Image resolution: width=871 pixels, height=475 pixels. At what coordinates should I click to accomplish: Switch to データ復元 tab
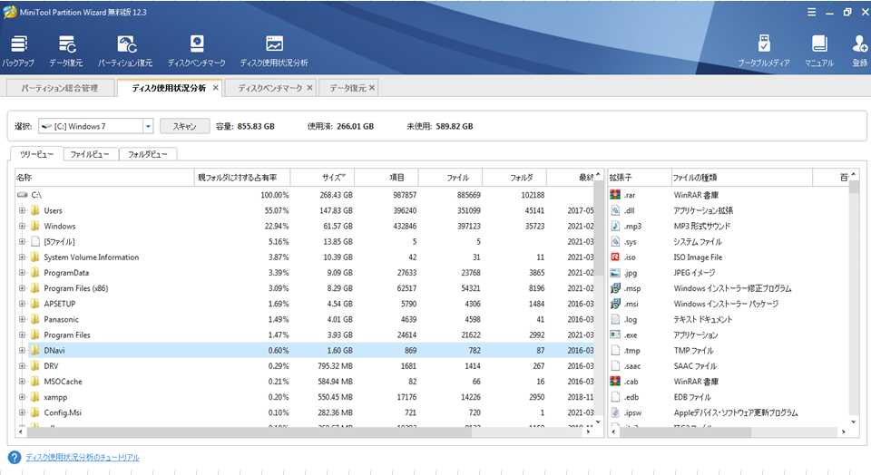point(348,88)
